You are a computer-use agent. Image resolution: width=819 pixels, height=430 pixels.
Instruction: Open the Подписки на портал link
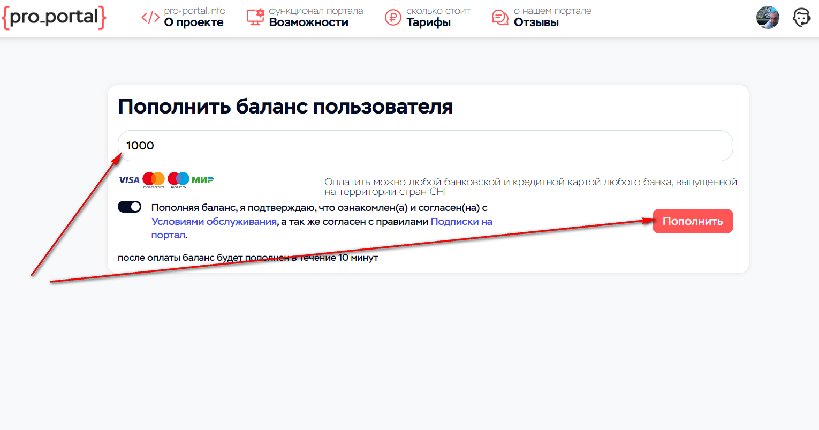(461, 222)
